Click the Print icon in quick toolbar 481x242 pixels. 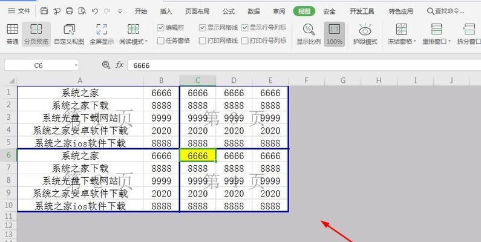click(70, 11)
